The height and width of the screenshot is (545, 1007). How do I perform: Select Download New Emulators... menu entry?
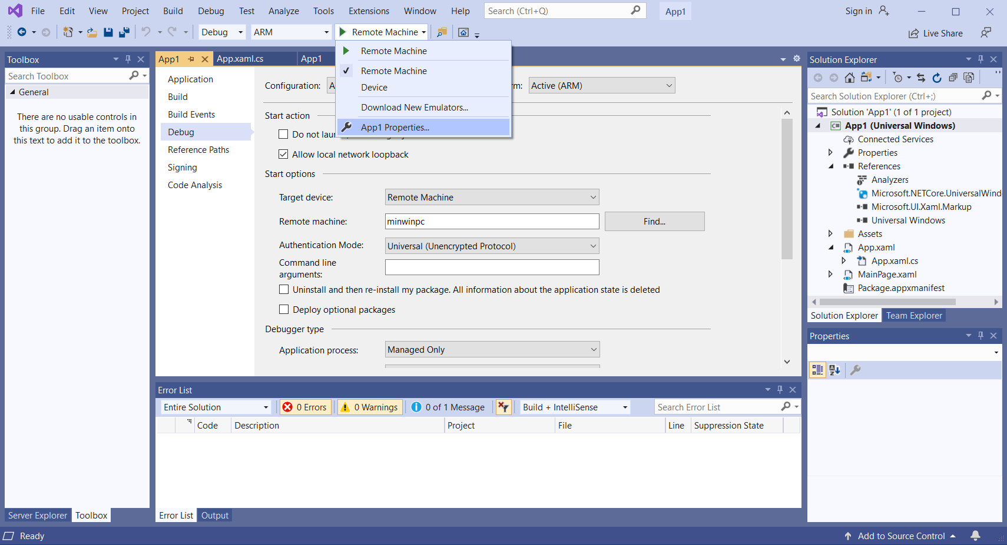click(x=423, y=107)
